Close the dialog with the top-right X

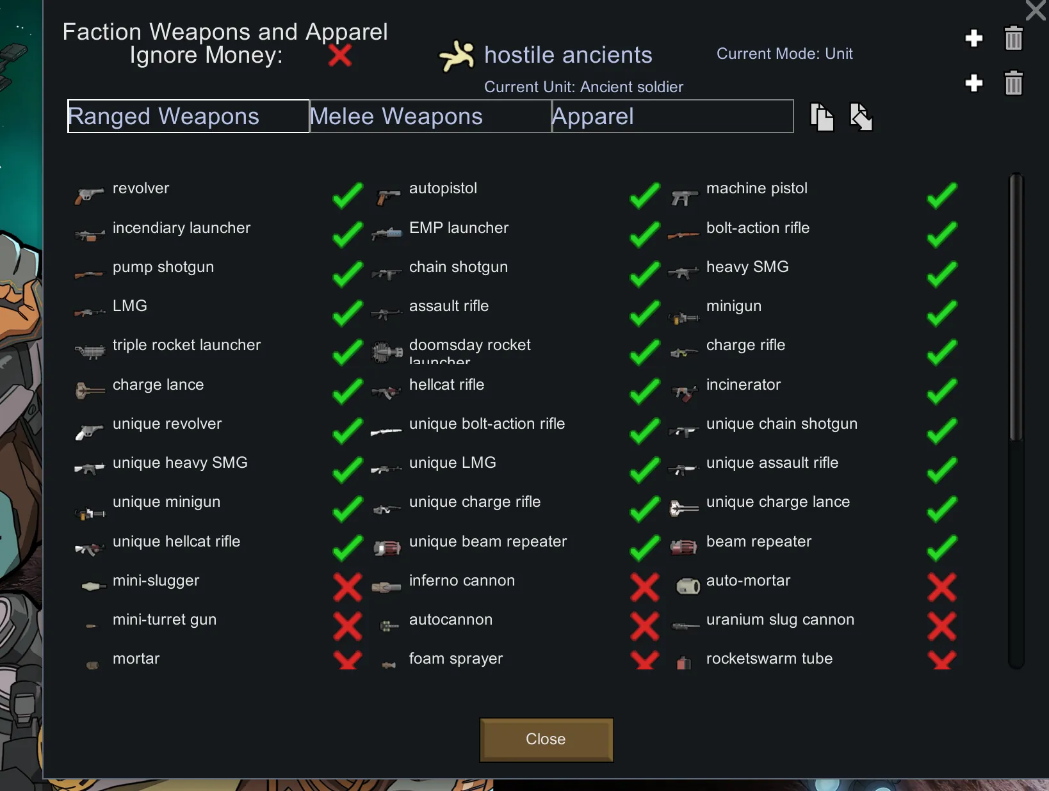pyautogui.click(x=1035, y=11)
